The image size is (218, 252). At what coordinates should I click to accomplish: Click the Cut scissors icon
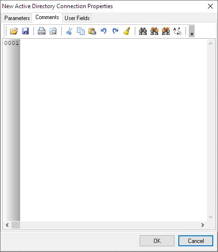click(x=69, y=31)
